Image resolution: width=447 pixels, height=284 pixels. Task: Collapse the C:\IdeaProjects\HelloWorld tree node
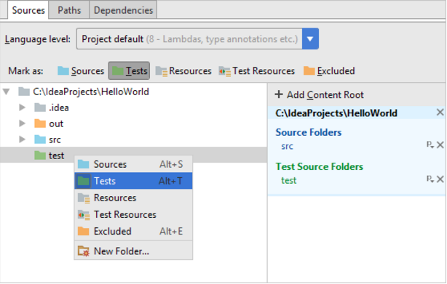click(7, 92)
